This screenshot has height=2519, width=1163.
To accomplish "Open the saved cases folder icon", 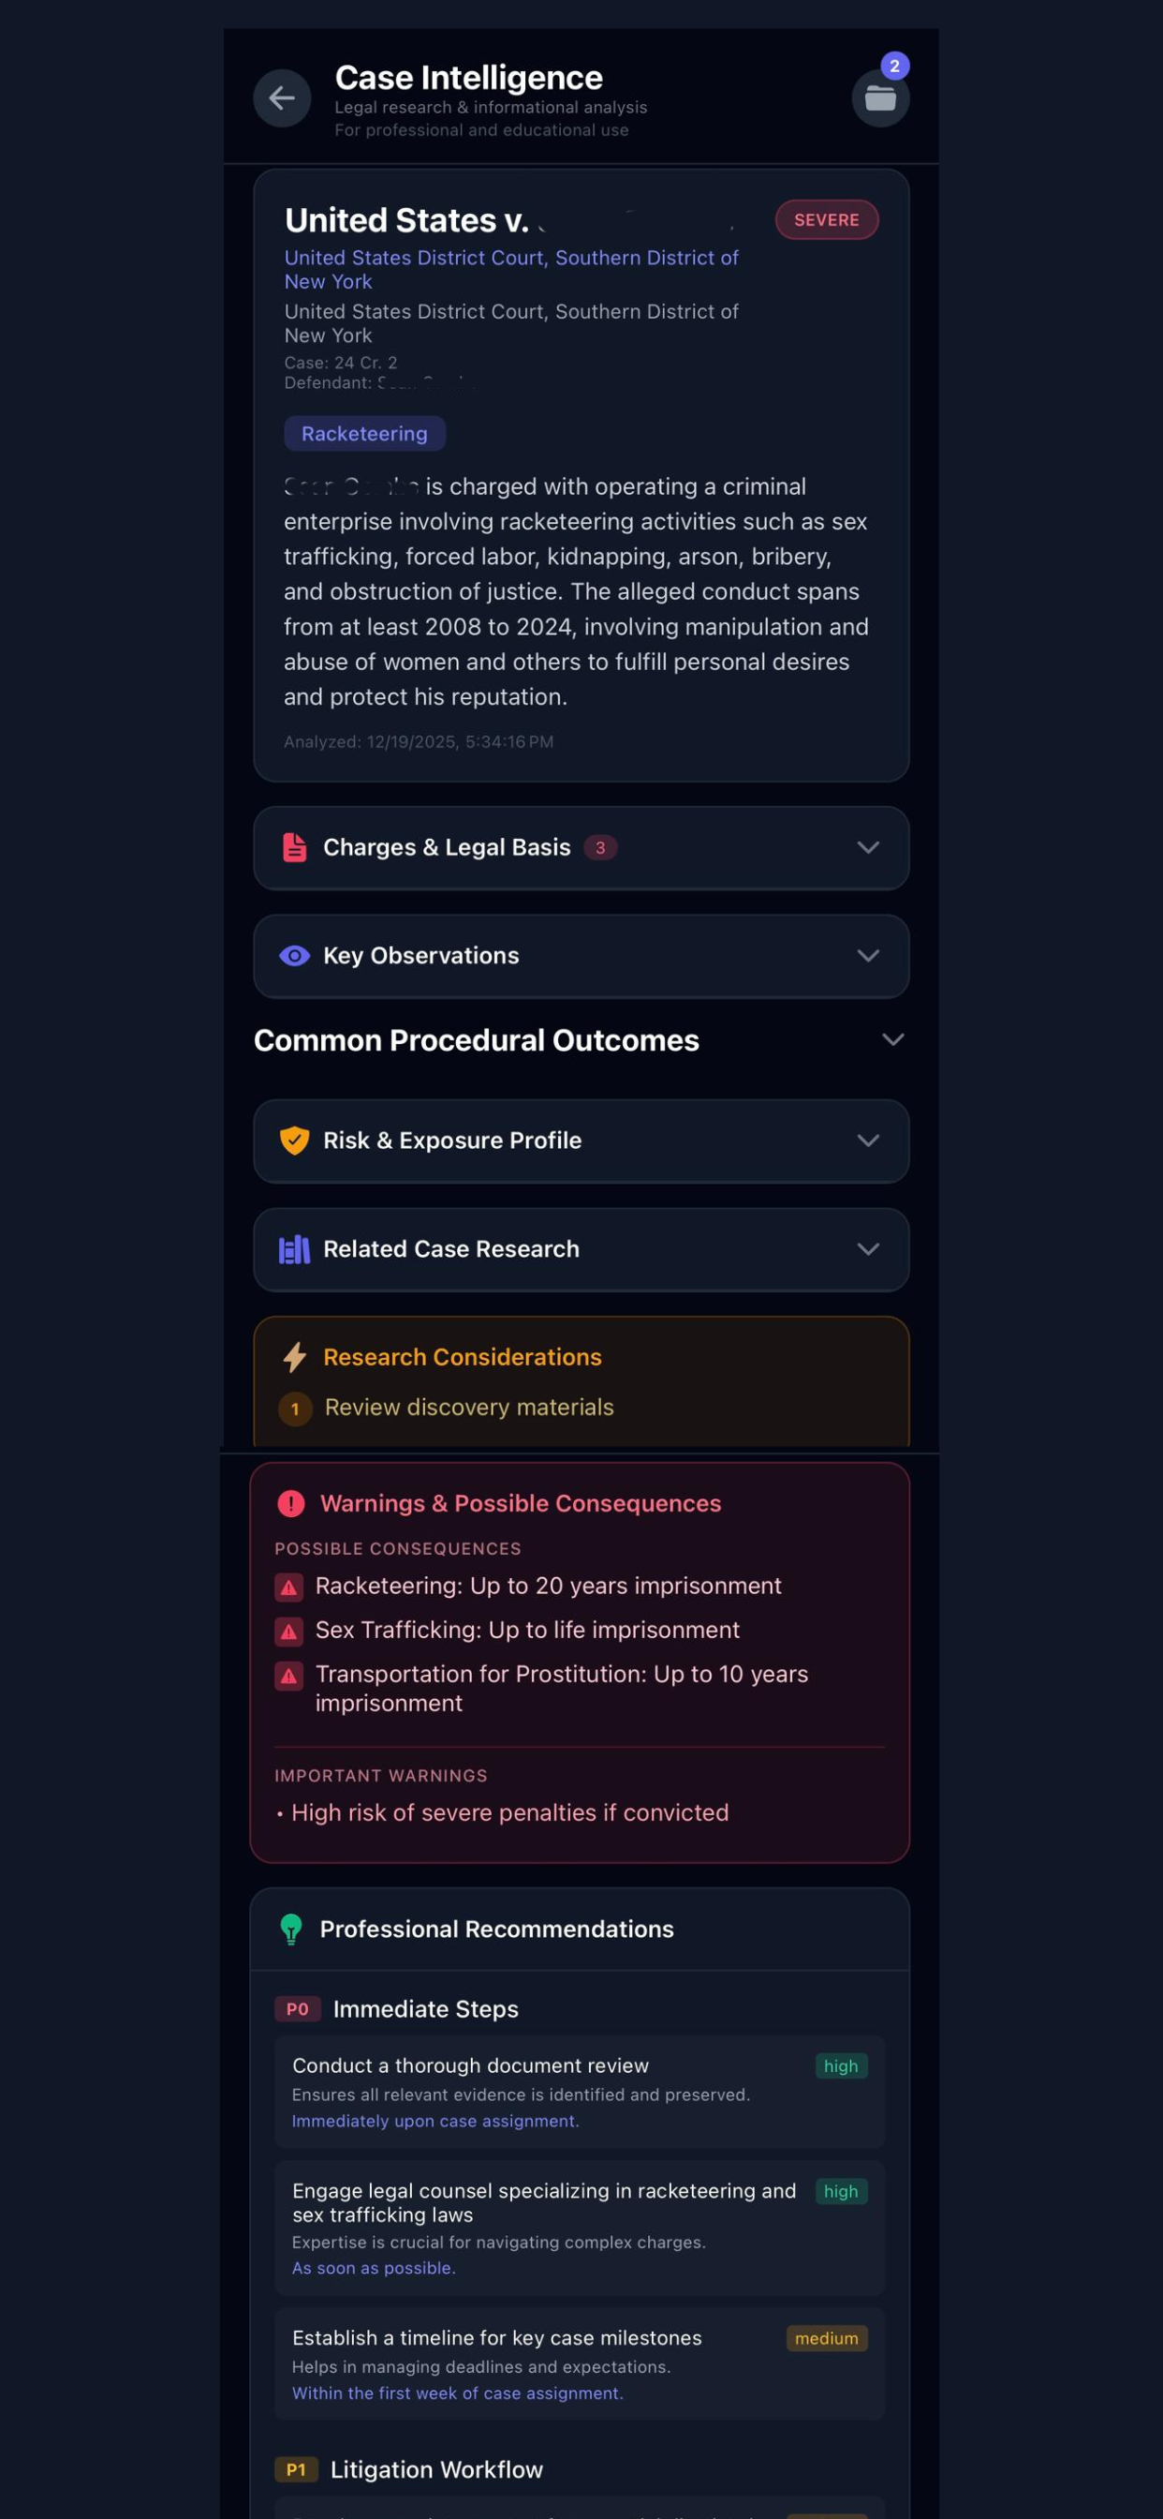I will 880,97.
